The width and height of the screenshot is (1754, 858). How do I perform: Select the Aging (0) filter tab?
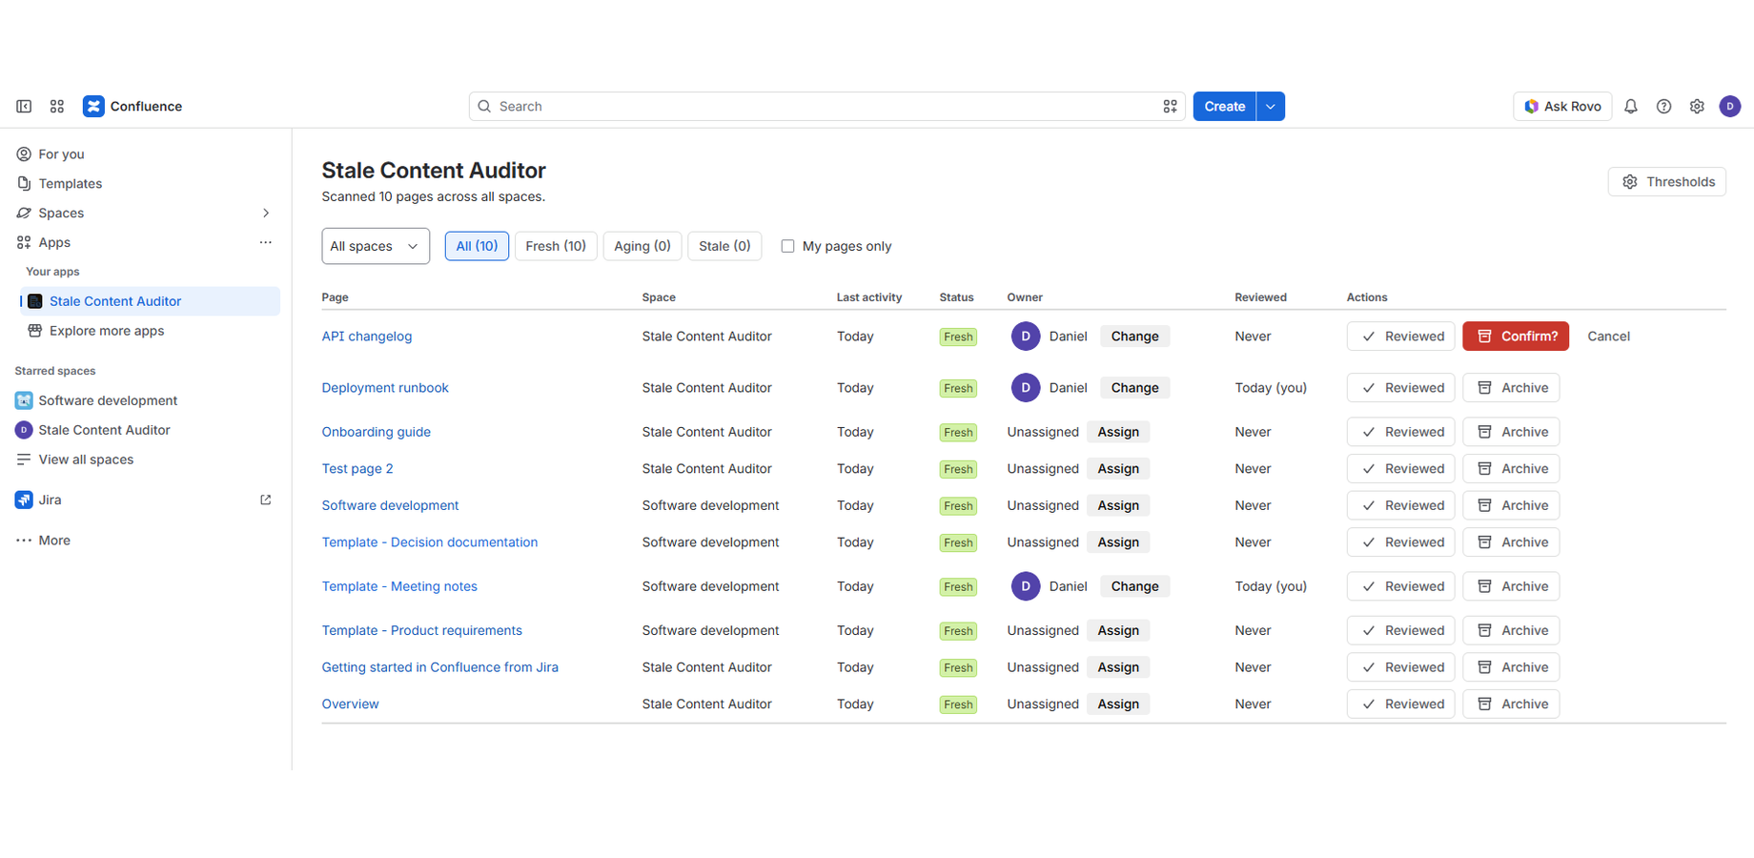[x=642, y=246]
